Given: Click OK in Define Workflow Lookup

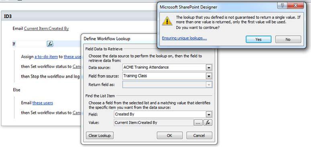Looking at the screenshot, I should click(x=170, y=135).
